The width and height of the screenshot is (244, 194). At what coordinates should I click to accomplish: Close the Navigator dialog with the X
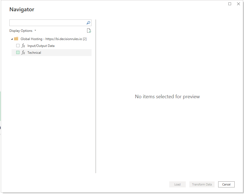click(238, 4)
